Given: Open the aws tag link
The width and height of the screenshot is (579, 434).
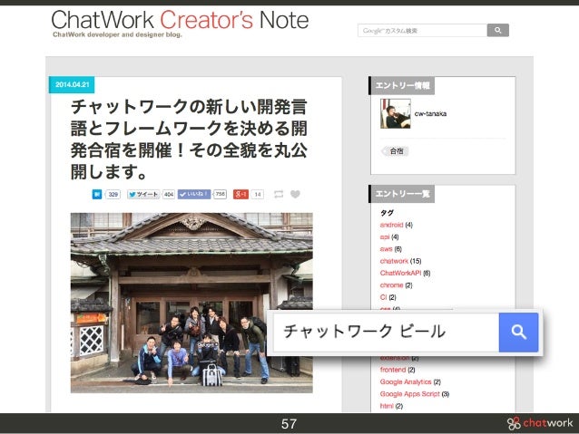Looking at the screenshot, I should [x=386, y=249].
